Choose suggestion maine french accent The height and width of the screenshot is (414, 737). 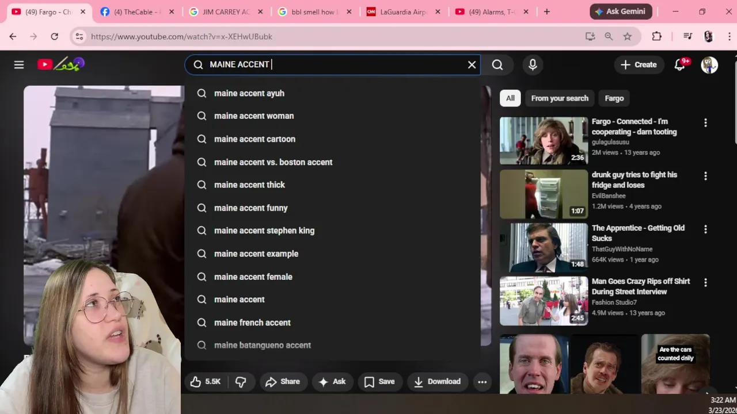pos(332,323)
